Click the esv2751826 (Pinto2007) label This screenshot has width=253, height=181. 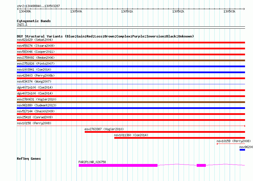click(36, 64)
